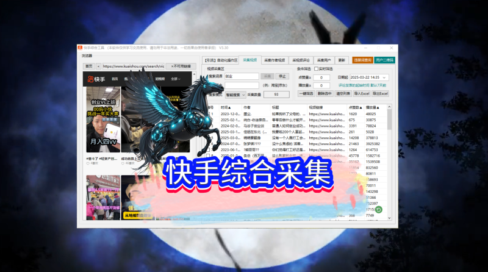The width and height of the screenshot is (488, 272).
Task: Click the results table scroll-up arrow
Action: coord(389,107)
